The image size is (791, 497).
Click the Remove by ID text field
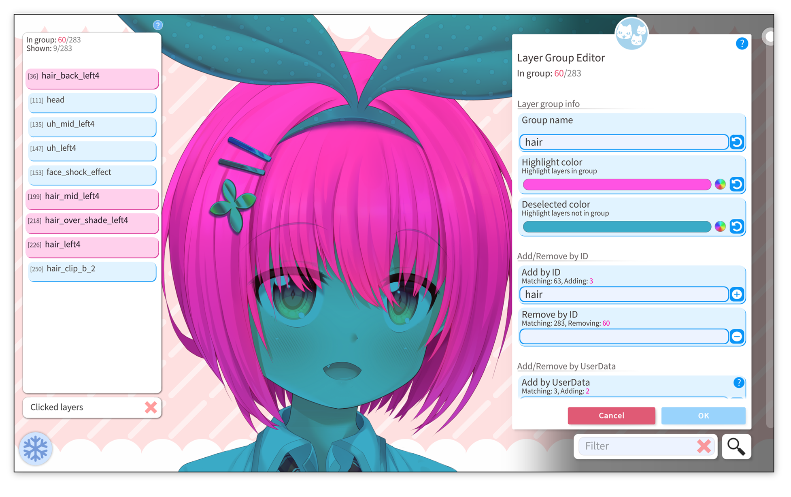624,337
